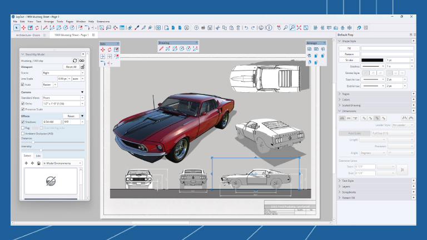Click the black Stroke color swatch
The height and width of the screenshot is (240, 427).
372,59
